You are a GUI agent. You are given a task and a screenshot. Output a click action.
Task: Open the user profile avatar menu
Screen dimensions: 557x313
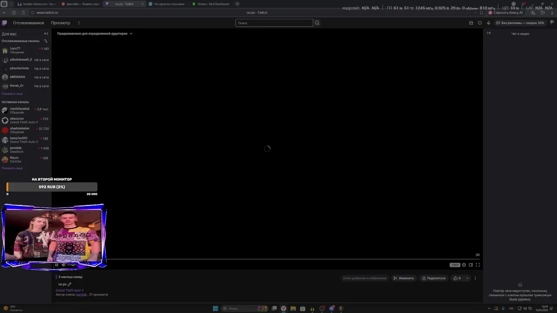(x=552, y=23)
